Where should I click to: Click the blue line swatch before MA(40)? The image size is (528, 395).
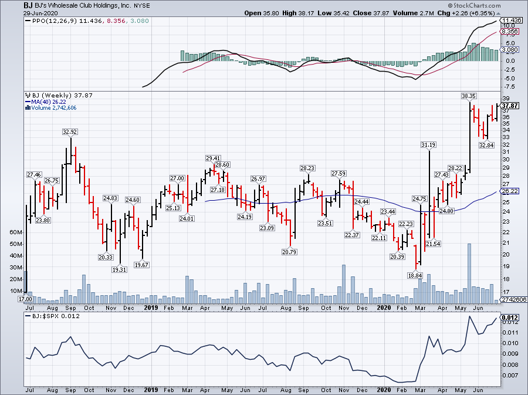coord(28,102)
